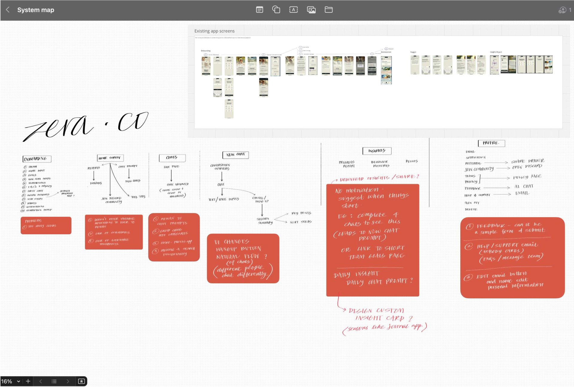Click the System map board title
Viewport: 574px width, 387px height.
(36, 10)
